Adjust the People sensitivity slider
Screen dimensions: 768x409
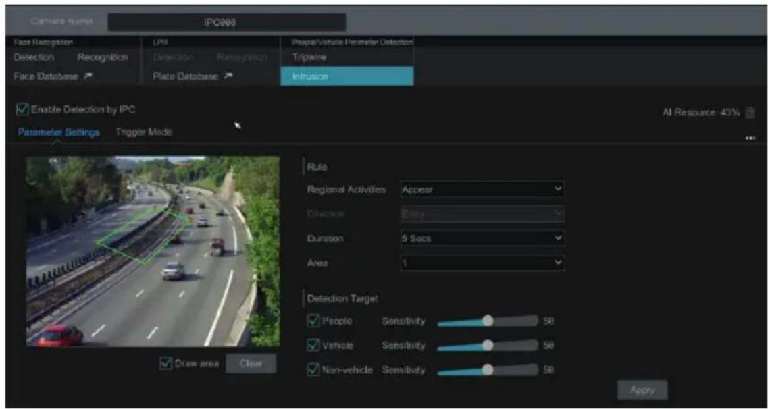pos(488,321)
